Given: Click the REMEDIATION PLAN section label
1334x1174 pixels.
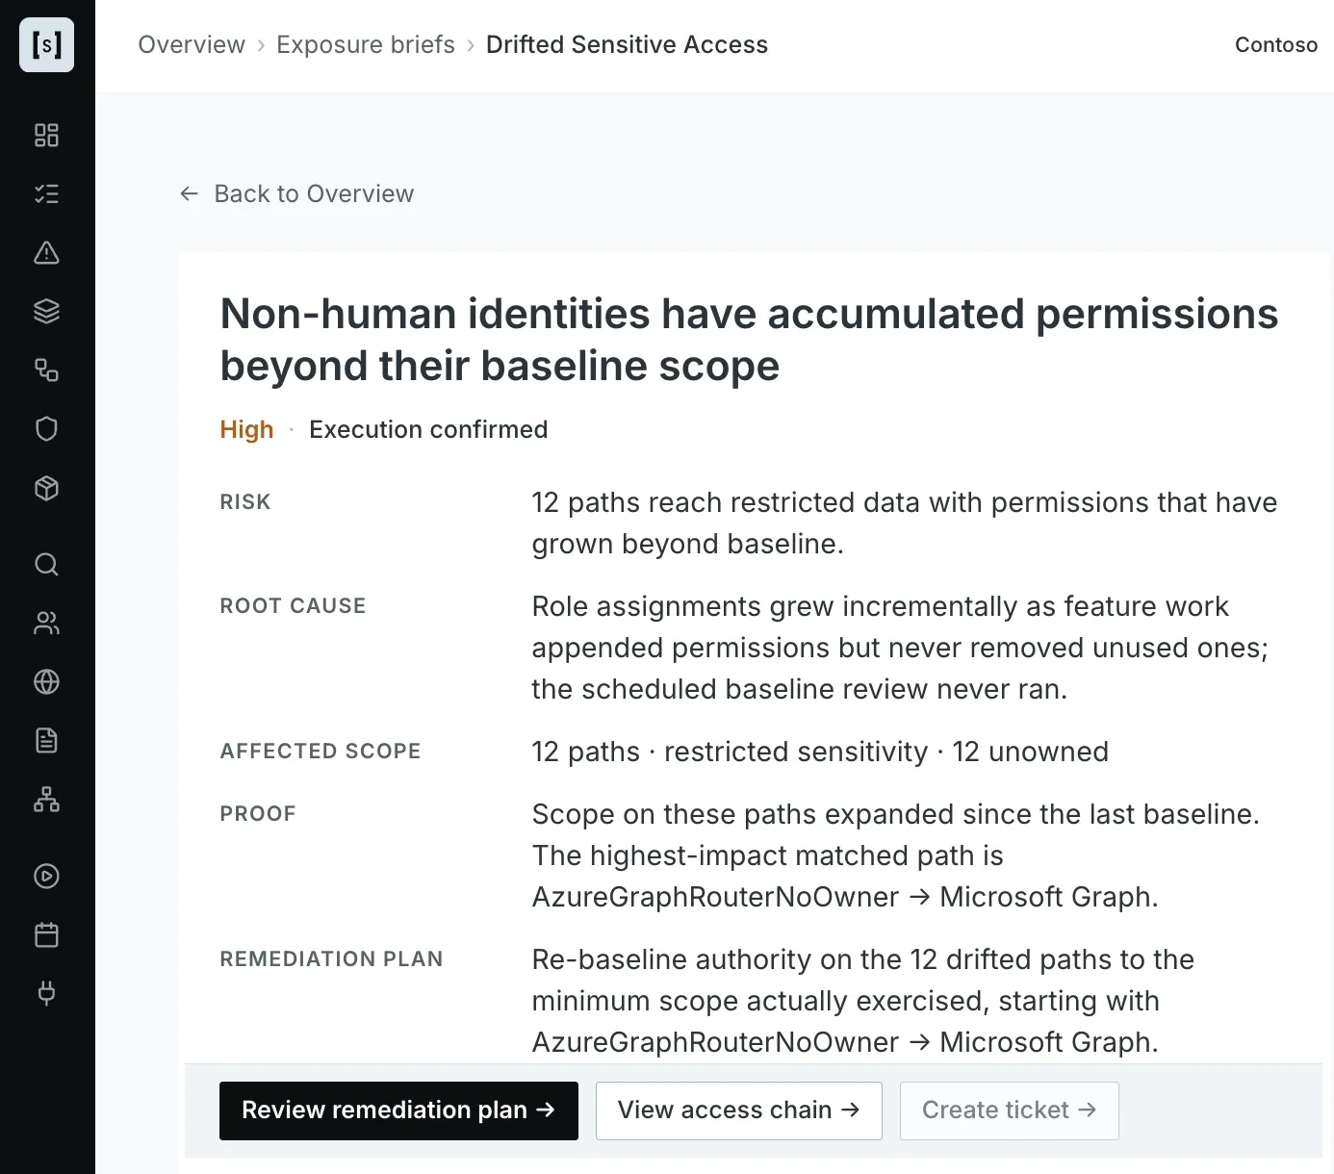Looking at the screenshot, I should [x=331, y=958].
